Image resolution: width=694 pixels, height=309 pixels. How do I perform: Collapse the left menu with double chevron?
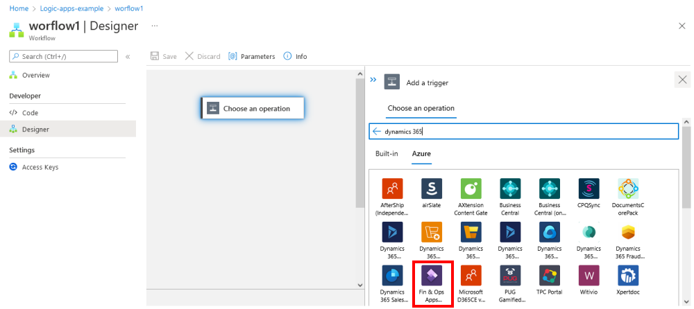[x=128, y=57]
